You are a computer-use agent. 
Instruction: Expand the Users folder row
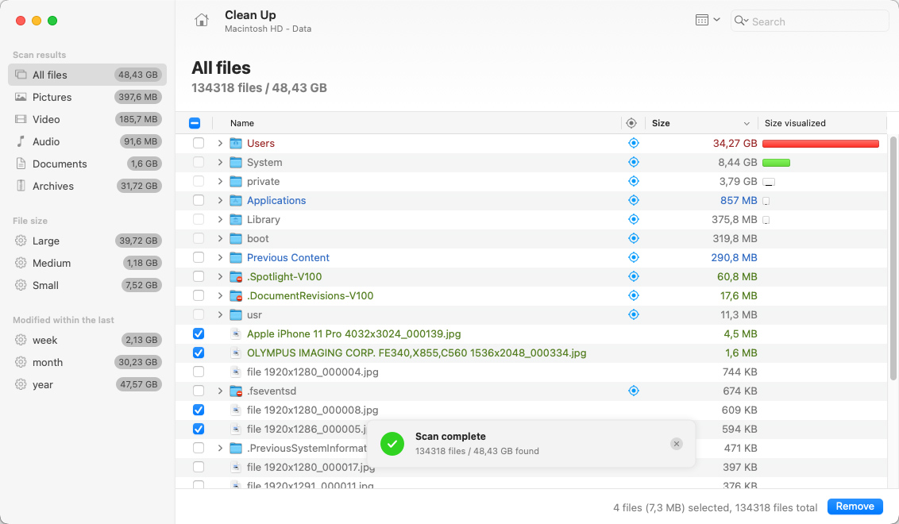[x=220, y=143]
